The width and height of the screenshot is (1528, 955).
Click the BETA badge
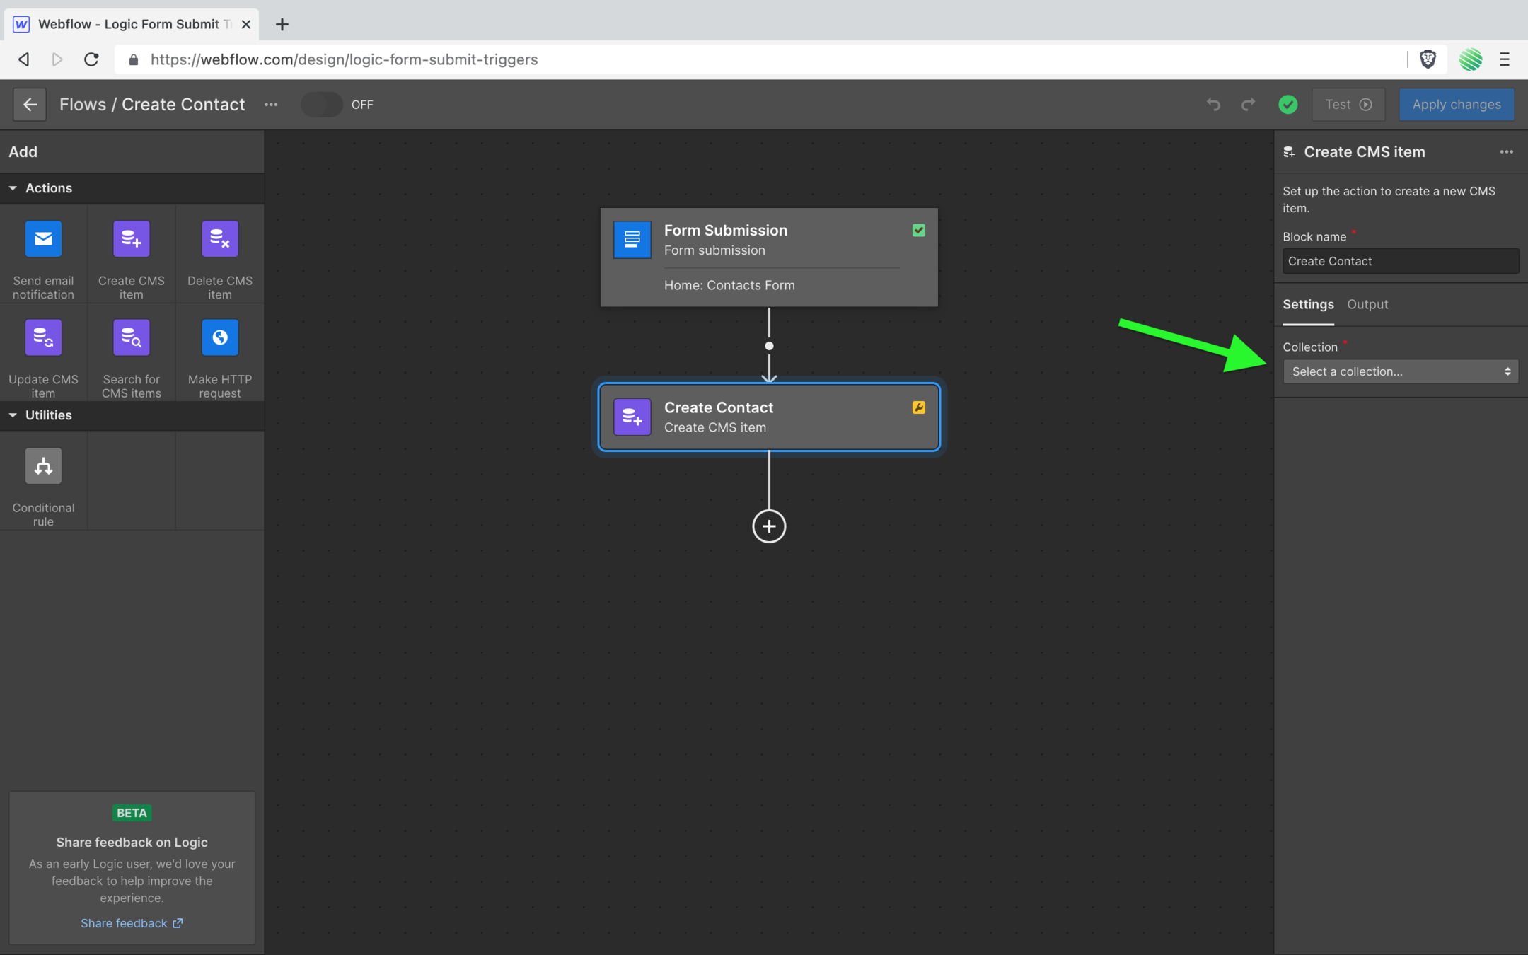click(132, 813)
